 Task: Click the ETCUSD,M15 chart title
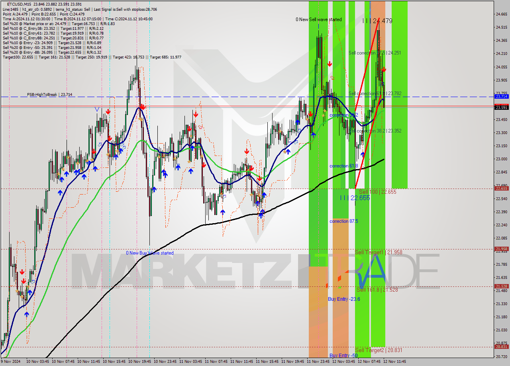point(19,4)
